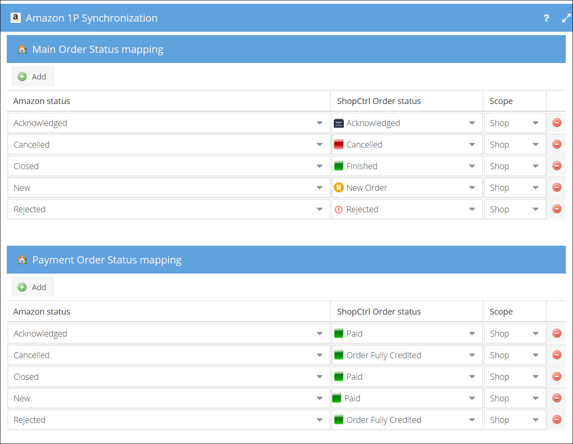
Task: Open payment Amazon status dropdown showing Closed
Action: point(168,377)
